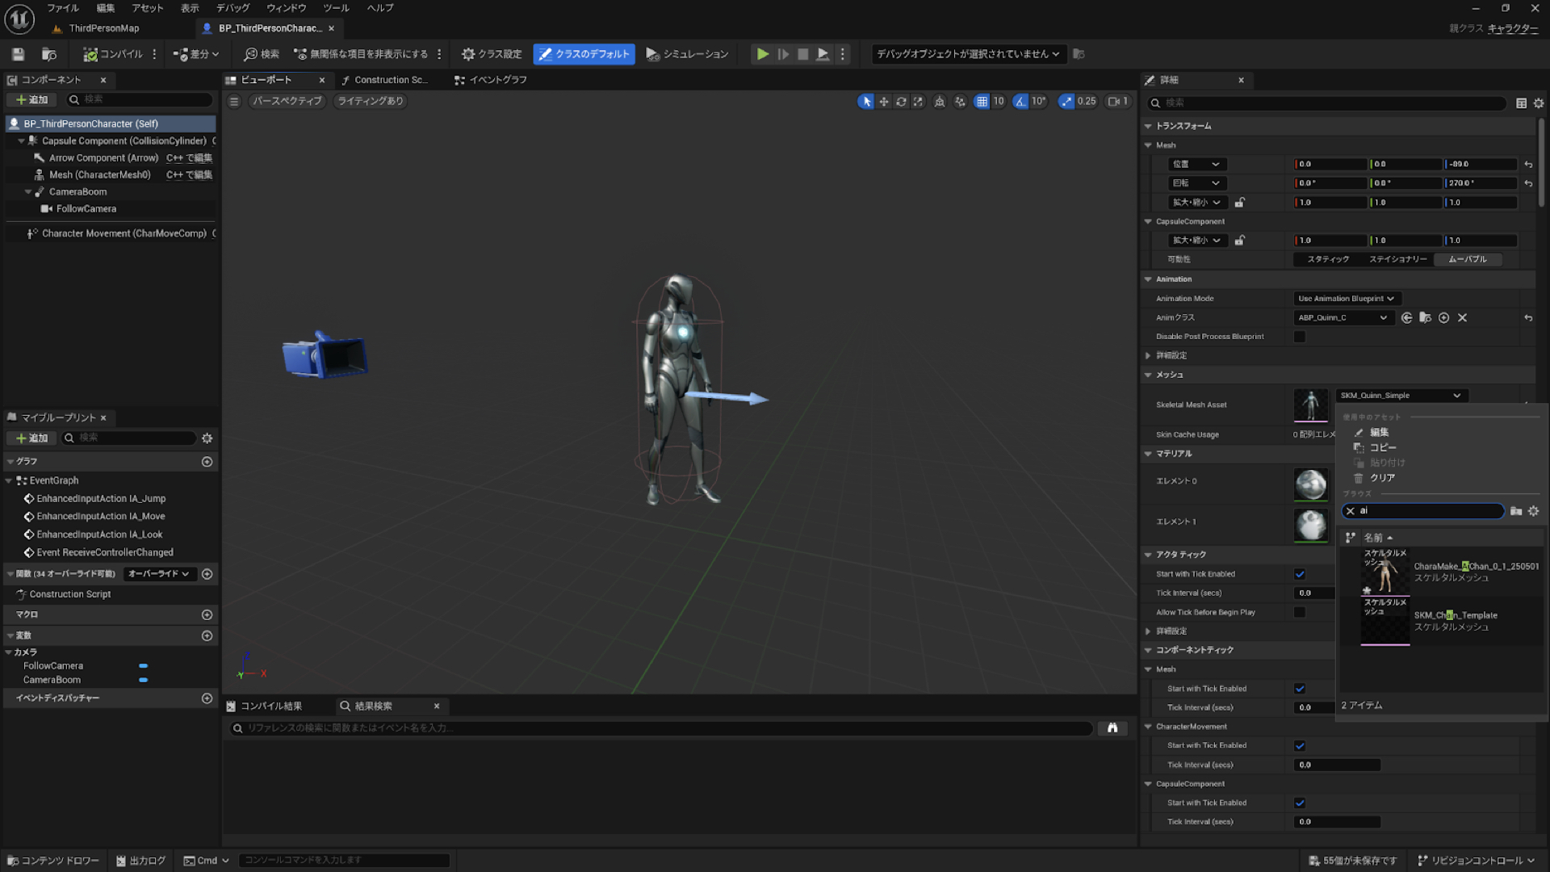Image resolution: width=1550 pixels, height=872 pixels.
Task: Select Character Movement (CharMoveComp) component
Action: point(124,233)
